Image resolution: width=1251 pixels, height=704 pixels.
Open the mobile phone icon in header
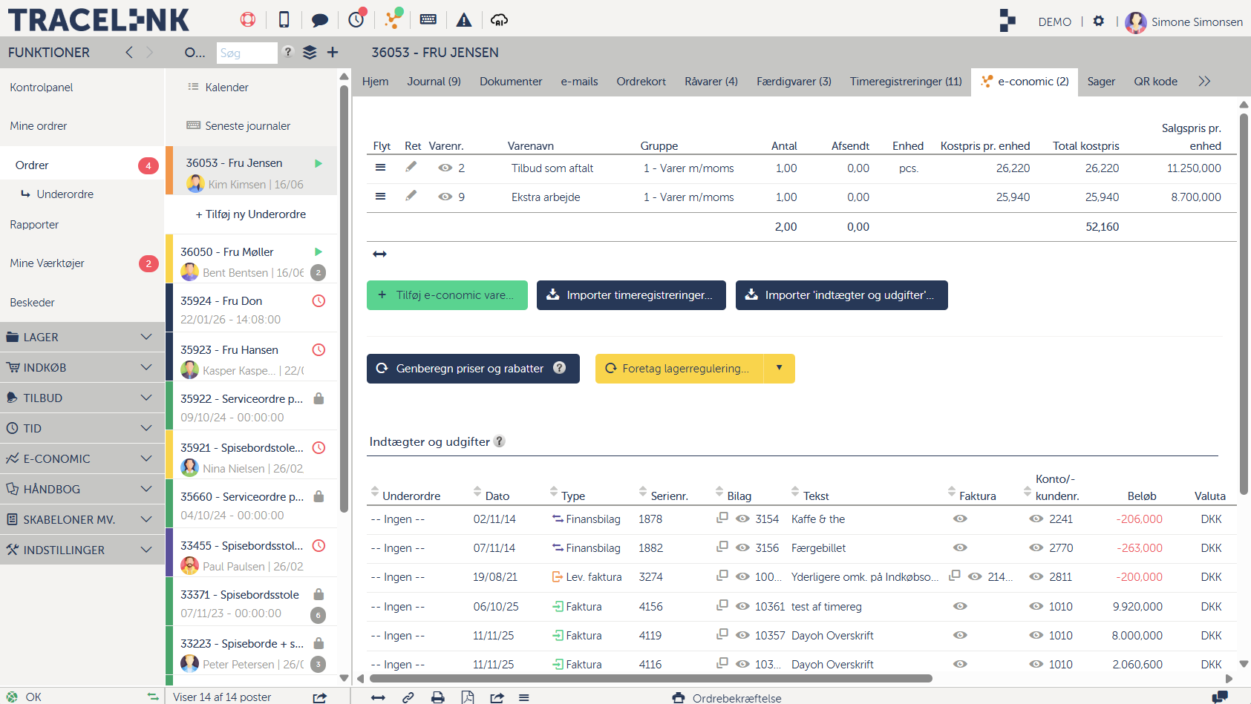pos(284,20)
